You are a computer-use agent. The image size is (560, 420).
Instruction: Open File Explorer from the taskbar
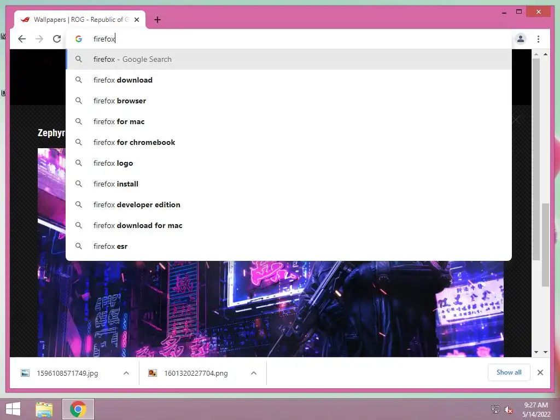click(44, 409)
